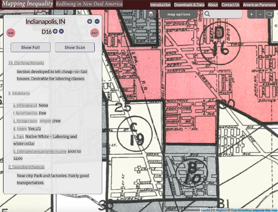Click 'Section developed in teh cheap-to-fair' text
The height and width of the screenshot is (212, 278).
[52, 72]
